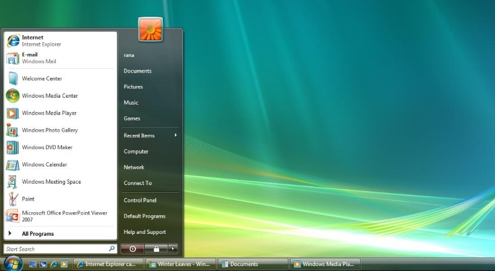Viewport: 495px width, 271px height.
Task: Click Connect To
Action: [x=137, y=183]
